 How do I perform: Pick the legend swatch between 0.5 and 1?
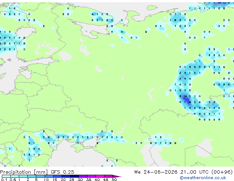pyautogui.click(x=15, y=176)
